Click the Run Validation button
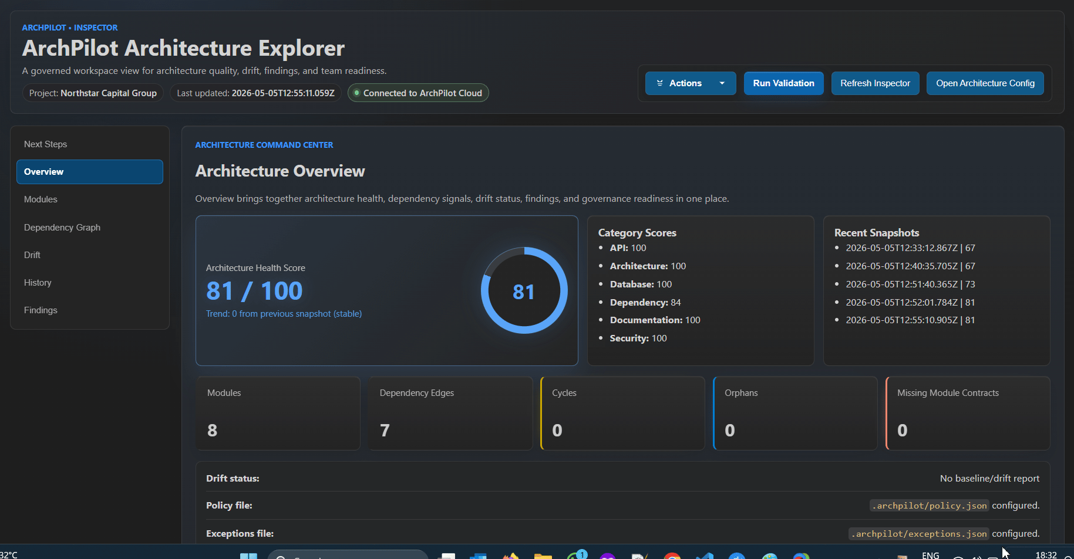 [x=783, y=83]
